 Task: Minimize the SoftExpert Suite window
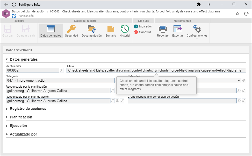[222, 4]
